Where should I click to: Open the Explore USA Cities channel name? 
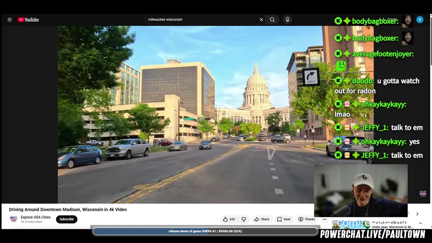[x=35, y=217]
